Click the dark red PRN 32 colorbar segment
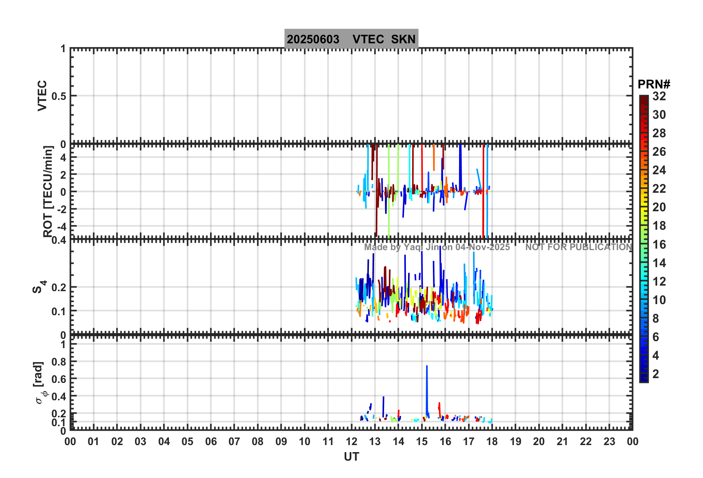Screen dimensions: 703x478 click(x=644, y=98)
